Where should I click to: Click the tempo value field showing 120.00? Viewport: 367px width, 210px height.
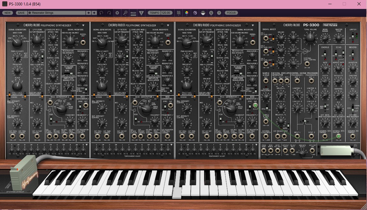tap(165, 13)
